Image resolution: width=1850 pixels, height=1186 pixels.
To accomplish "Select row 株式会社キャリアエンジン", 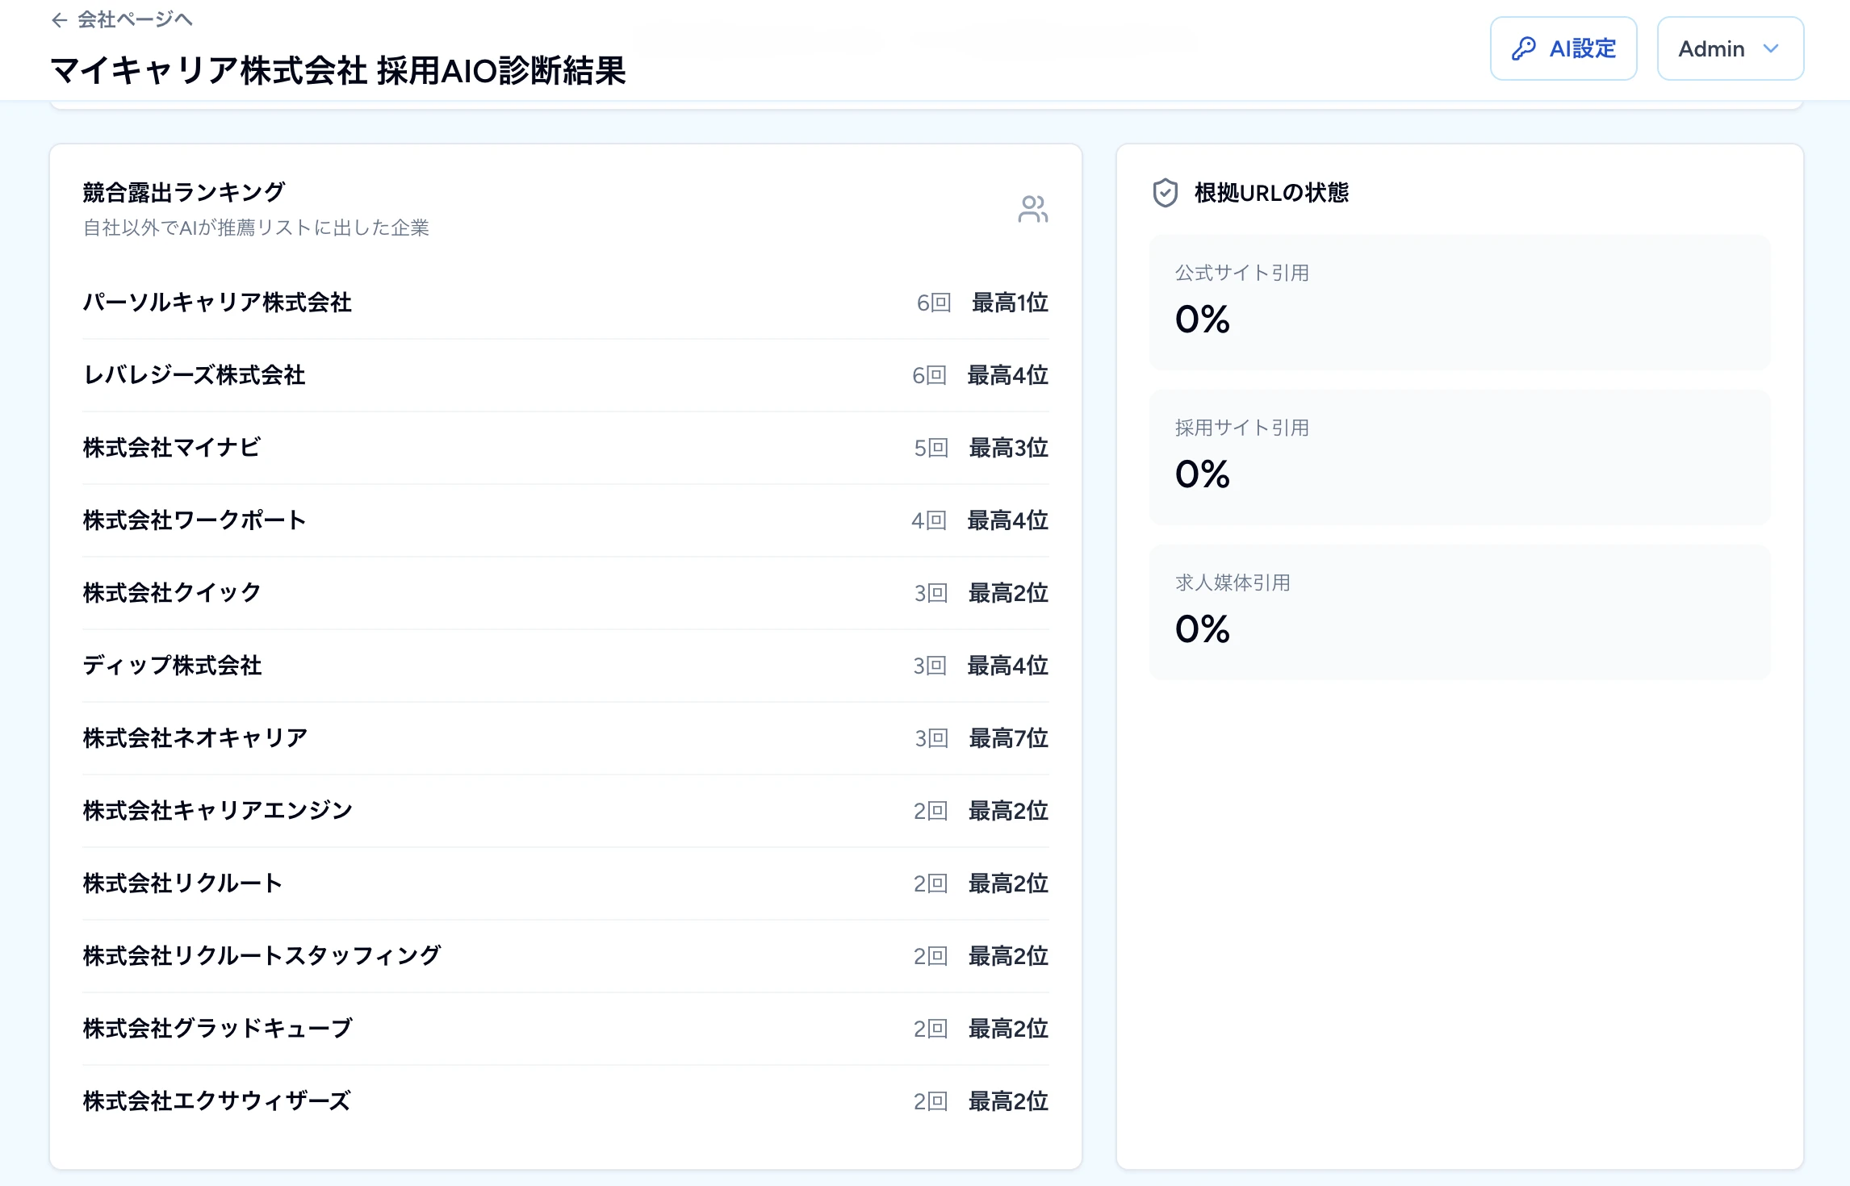I will 565,811.
